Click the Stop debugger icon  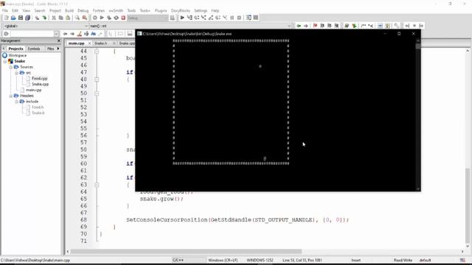tap(239, 18)
